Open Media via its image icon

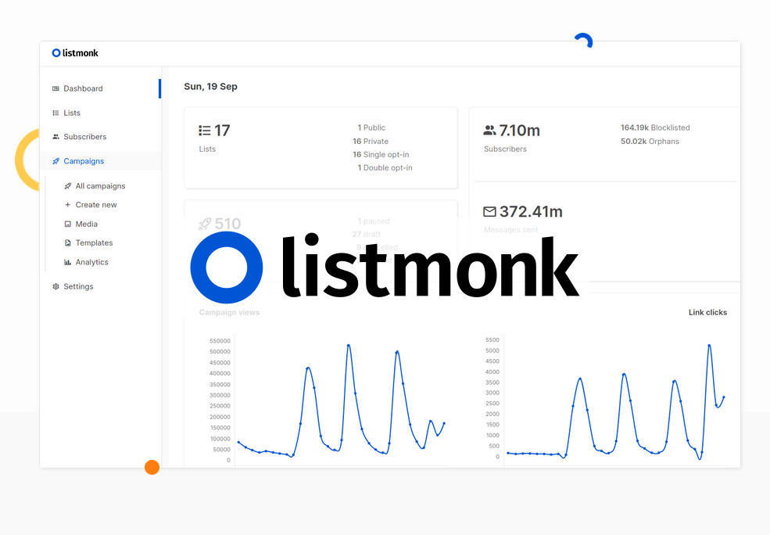pos(68,224)
